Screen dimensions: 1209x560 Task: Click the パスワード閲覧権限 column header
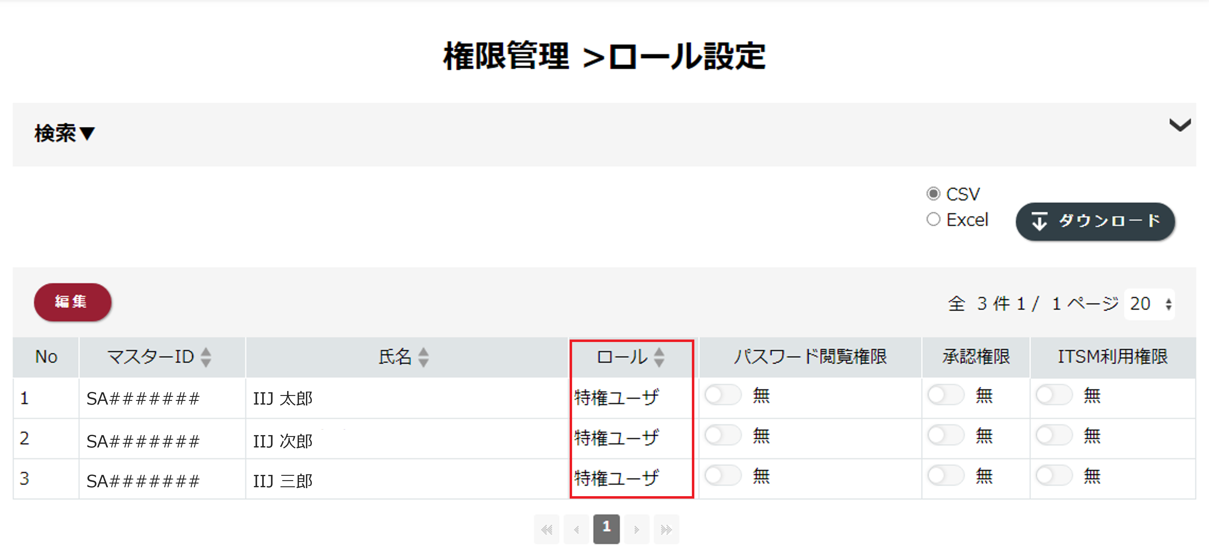click(x=810, y=357)
